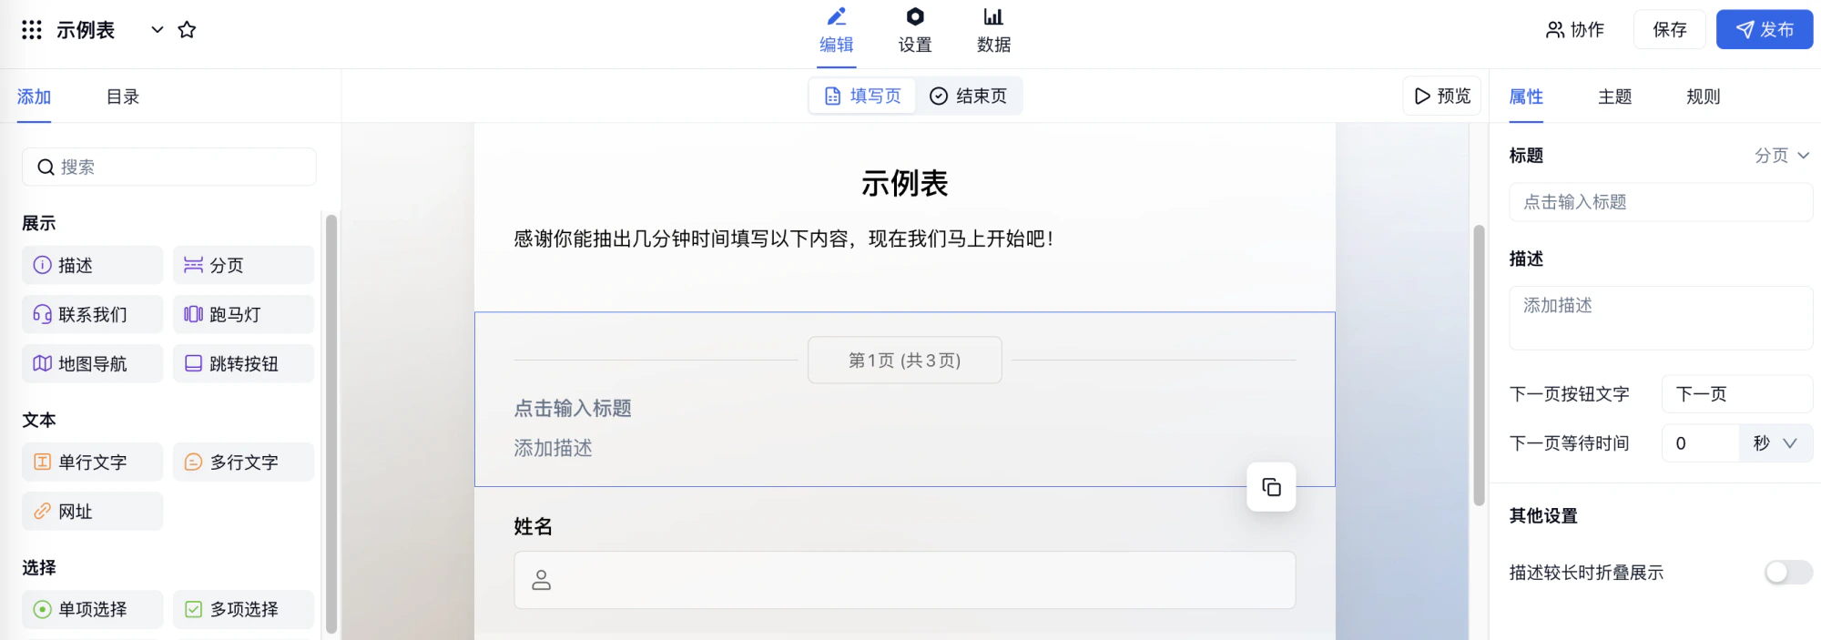Insert a 分页 page break component
This screenshot has height=640, width=1821.
(243, 265)
